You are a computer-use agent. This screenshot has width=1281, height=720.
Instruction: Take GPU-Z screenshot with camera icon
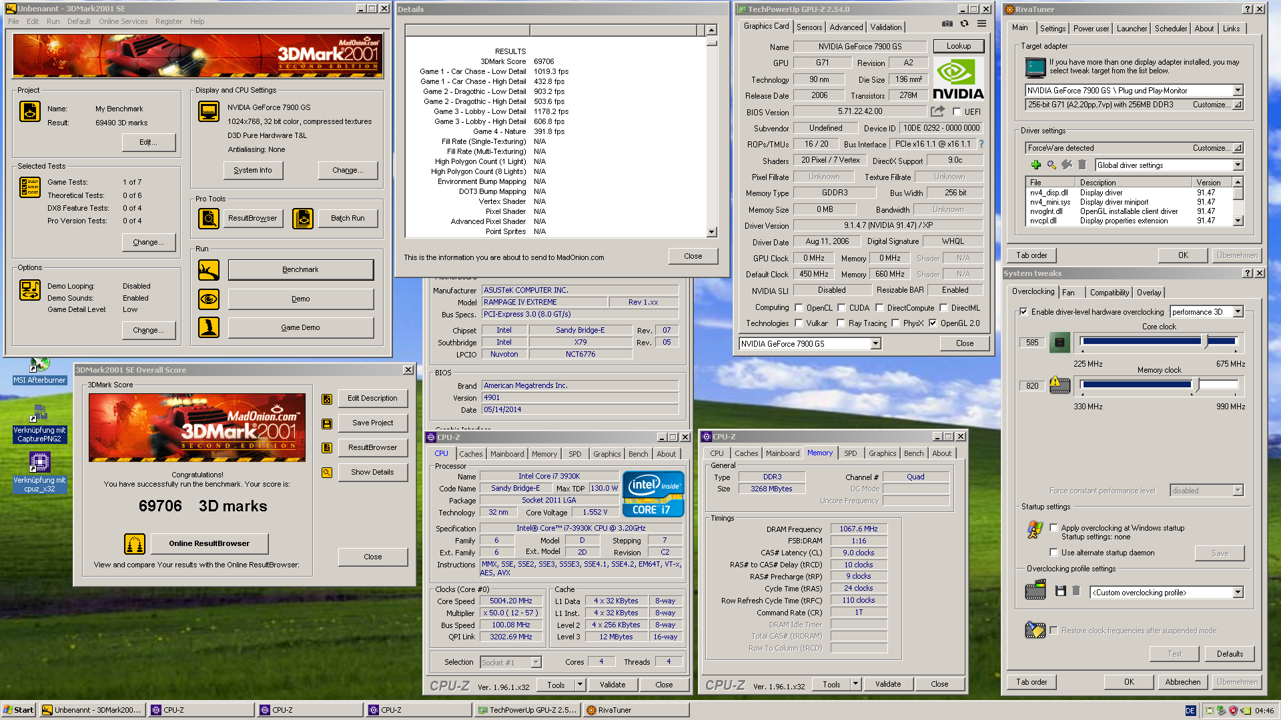947,23
